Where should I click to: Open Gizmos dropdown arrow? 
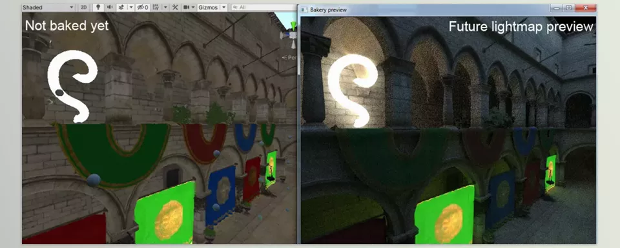224,8
